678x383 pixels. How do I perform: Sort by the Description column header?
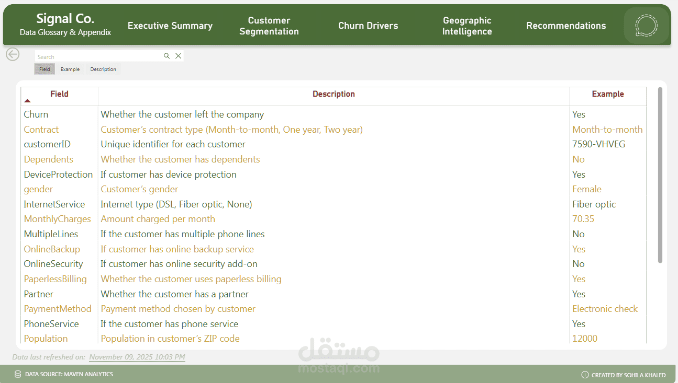click(334, 94)
